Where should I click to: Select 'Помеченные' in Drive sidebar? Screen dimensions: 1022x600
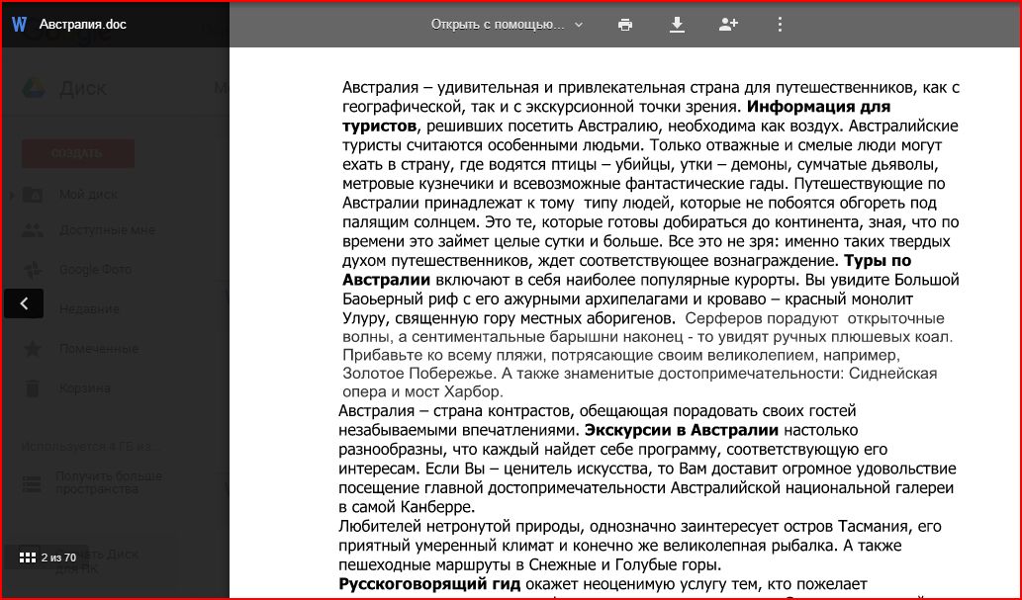[x=98, y=349]
